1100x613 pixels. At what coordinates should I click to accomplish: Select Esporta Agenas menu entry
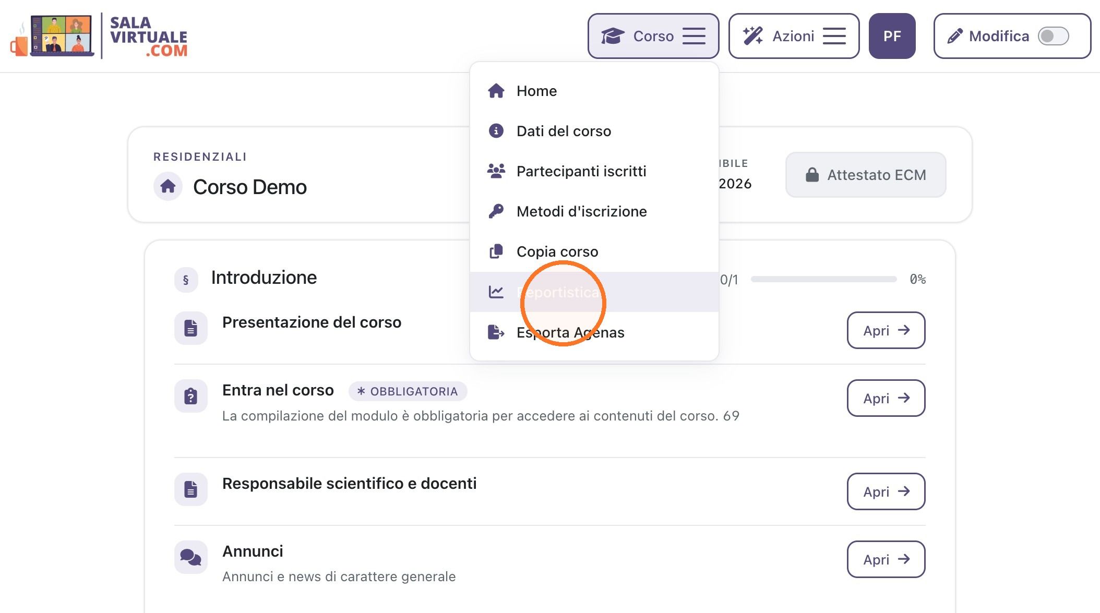tap(594, 332)
